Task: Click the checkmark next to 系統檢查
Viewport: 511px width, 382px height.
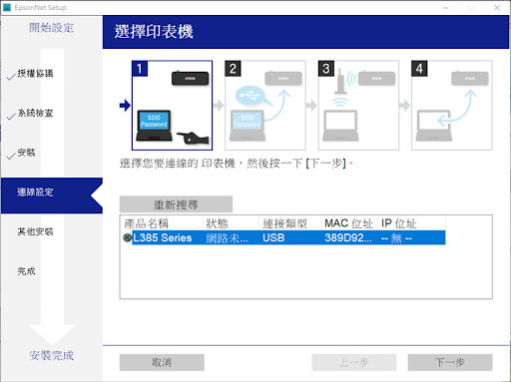Action: pos(11,117)
